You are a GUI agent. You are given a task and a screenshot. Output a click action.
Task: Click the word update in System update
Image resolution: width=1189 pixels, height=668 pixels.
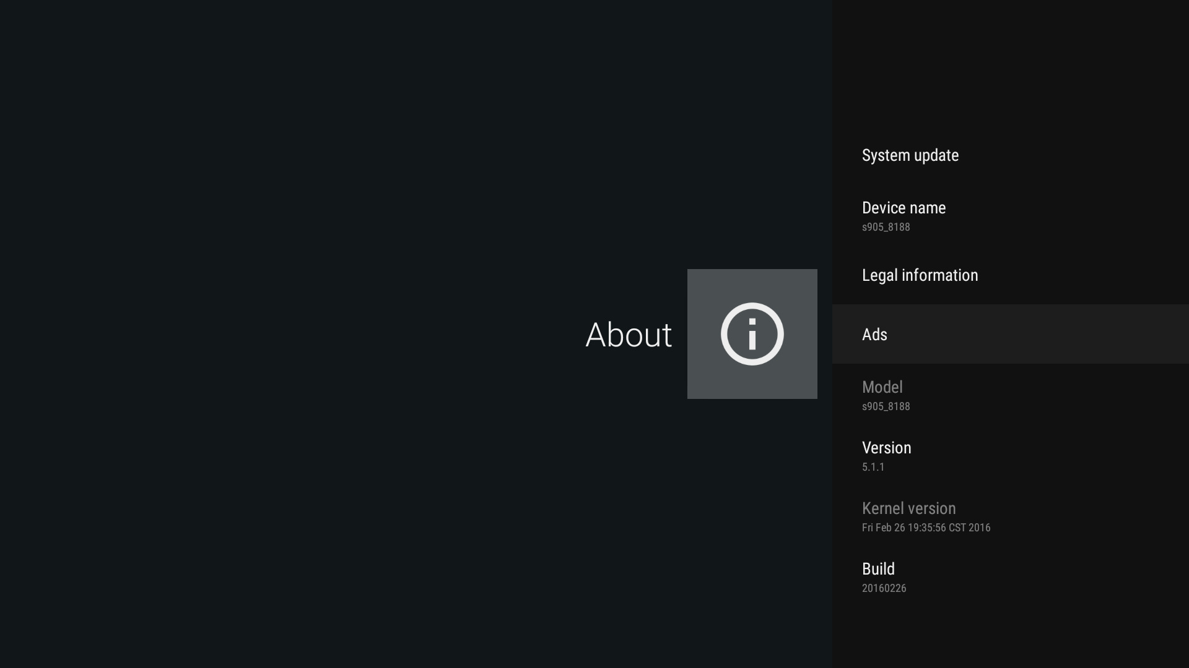click(935, 156)
